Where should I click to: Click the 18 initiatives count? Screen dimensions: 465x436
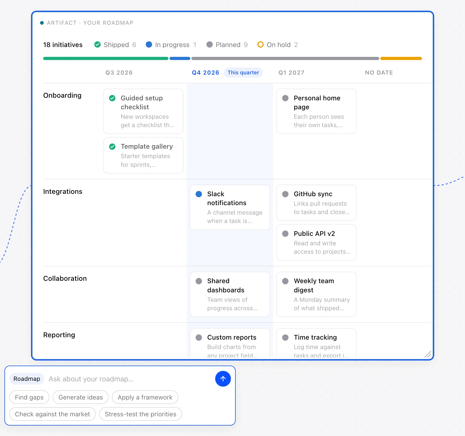63,45
